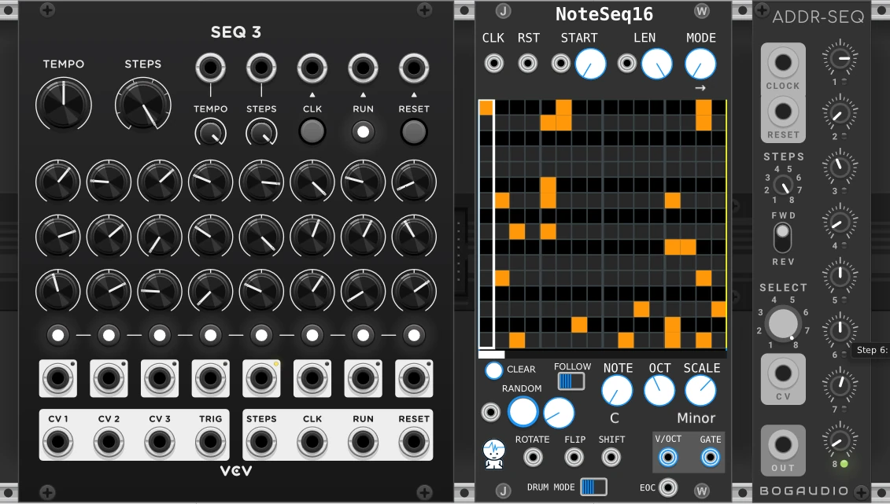
Task: Click SEQ 3 bottom CLK output jack
Action: tap(312, 442)
